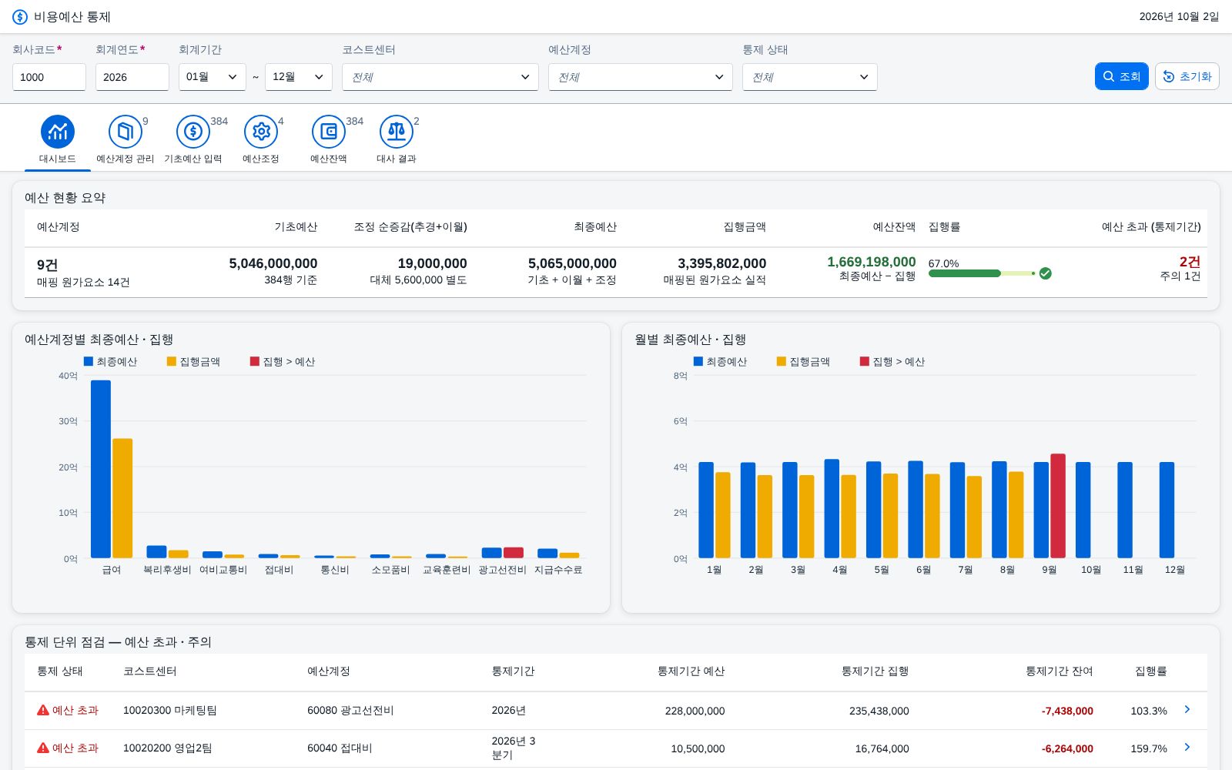Toggle 최종예산 legend in account chart

[x=110, y=361]
